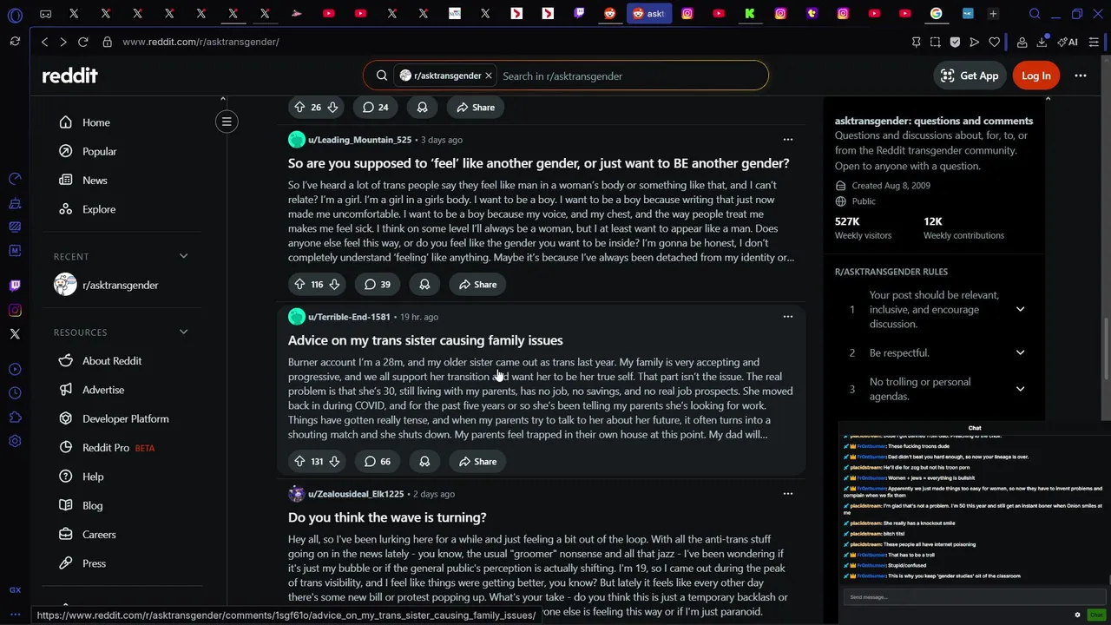Go back in browser history

point(44,42)
